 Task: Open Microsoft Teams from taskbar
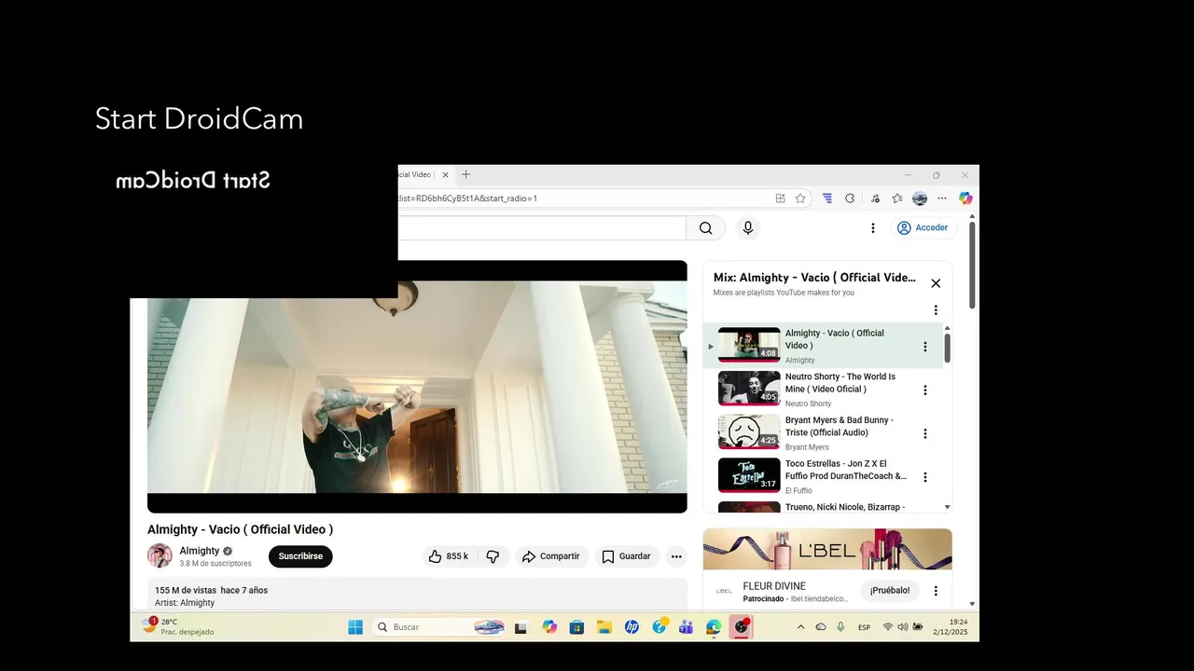686,627
